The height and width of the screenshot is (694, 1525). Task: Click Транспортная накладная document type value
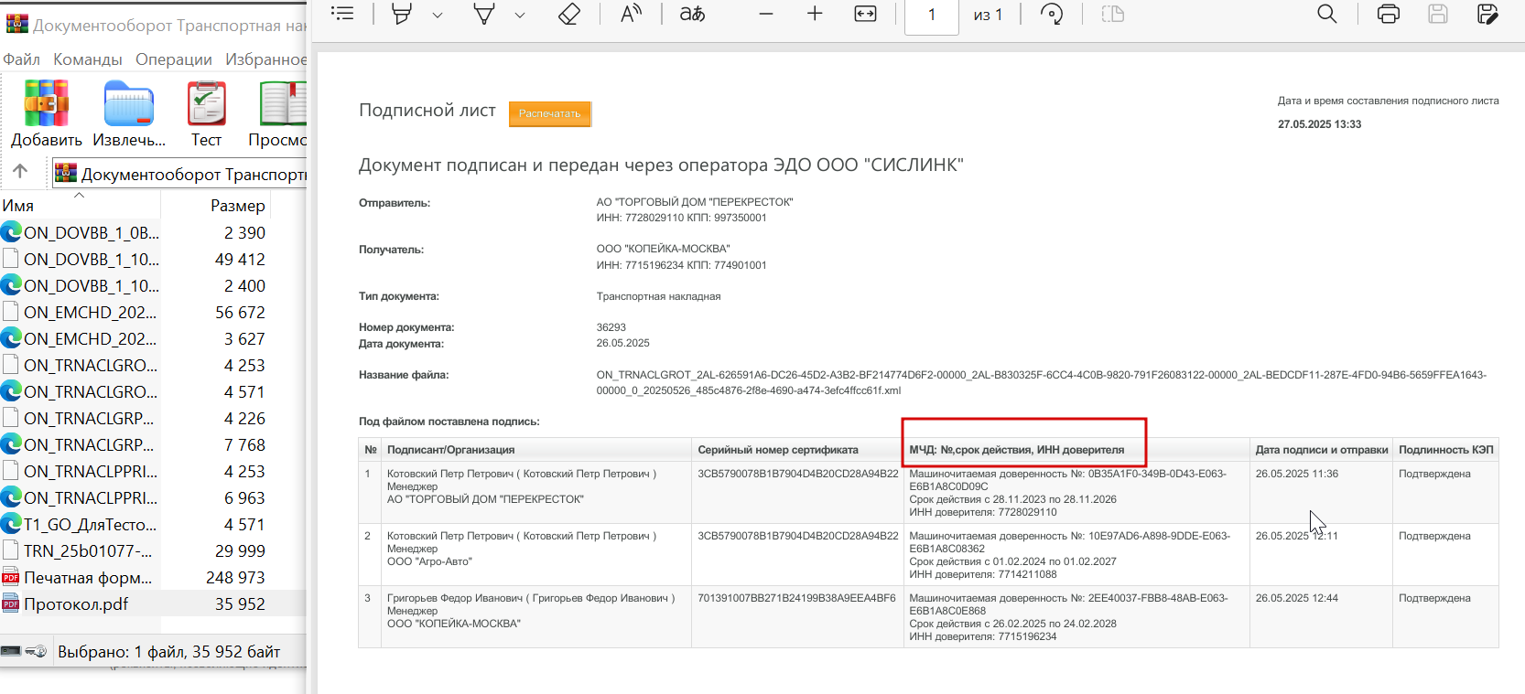click(x=658, y=296)
